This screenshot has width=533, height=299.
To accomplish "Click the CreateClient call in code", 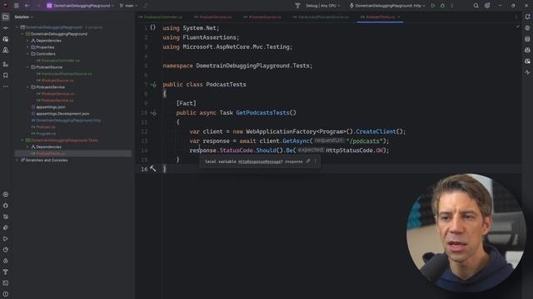I will (x=376, y=131).
